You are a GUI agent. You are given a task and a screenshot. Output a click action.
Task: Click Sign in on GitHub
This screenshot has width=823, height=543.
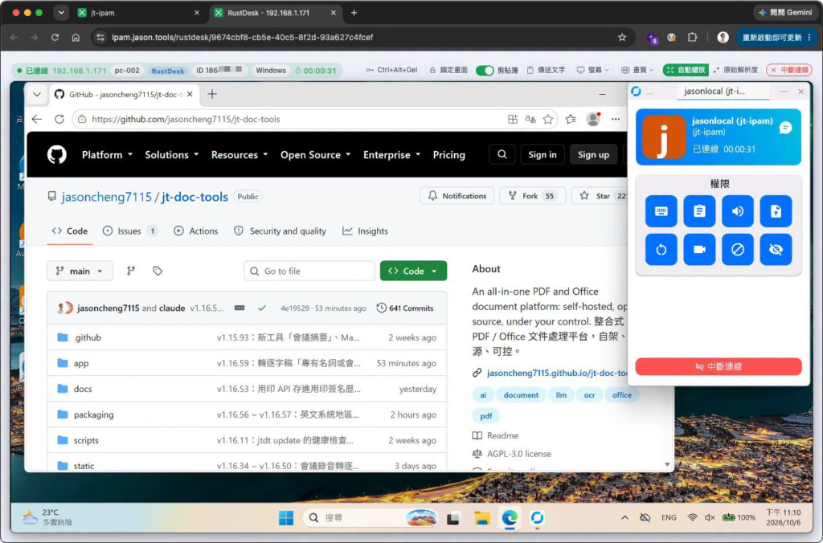[x=543, y=154]
